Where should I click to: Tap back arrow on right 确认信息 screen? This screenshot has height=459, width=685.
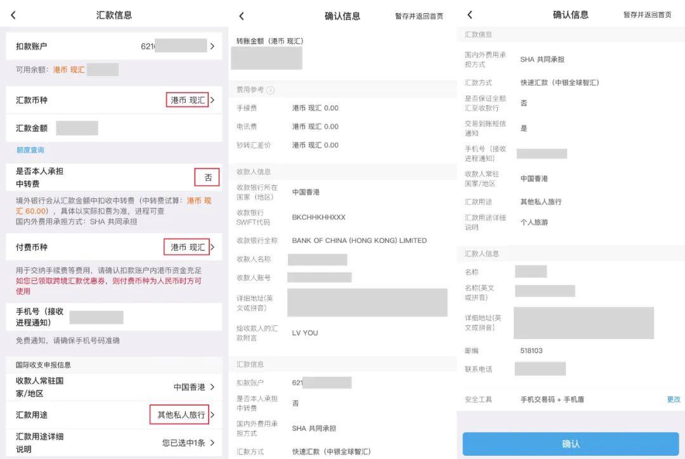469,15
